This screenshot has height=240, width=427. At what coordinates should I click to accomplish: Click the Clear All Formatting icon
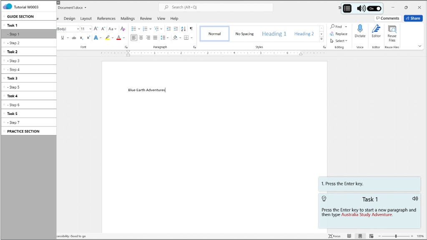(123, 29)
